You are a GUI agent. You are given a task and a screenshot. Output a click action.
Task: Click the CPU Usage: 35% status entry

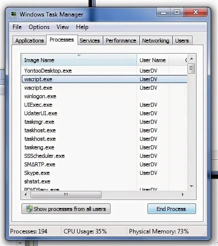pos(85,231)
